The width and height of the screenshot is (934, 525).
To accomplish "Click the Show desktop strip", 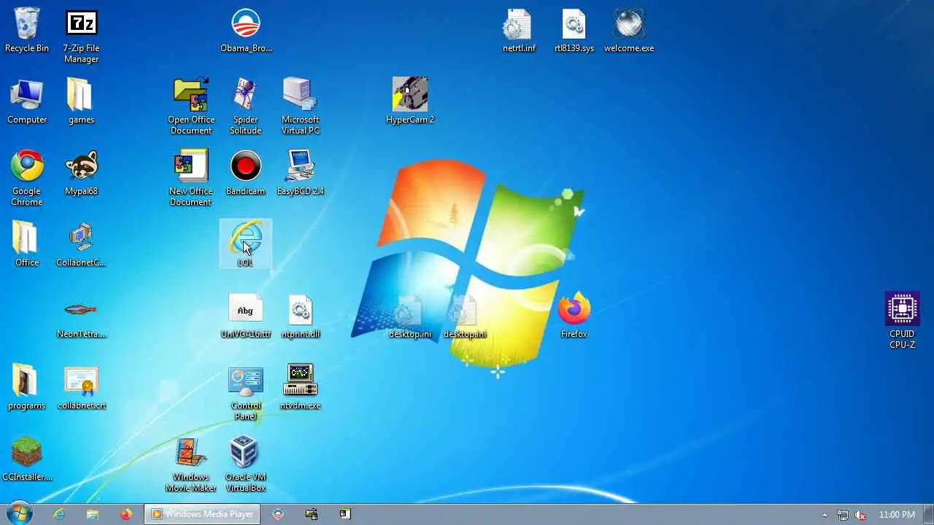I will coord(928,514).
